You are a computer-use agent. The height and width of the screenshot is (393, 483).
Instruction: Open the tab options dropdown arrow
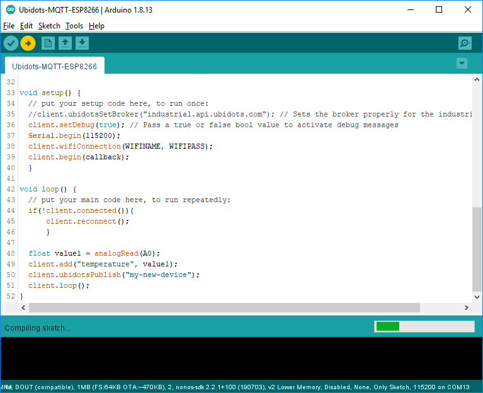(462, 64)
